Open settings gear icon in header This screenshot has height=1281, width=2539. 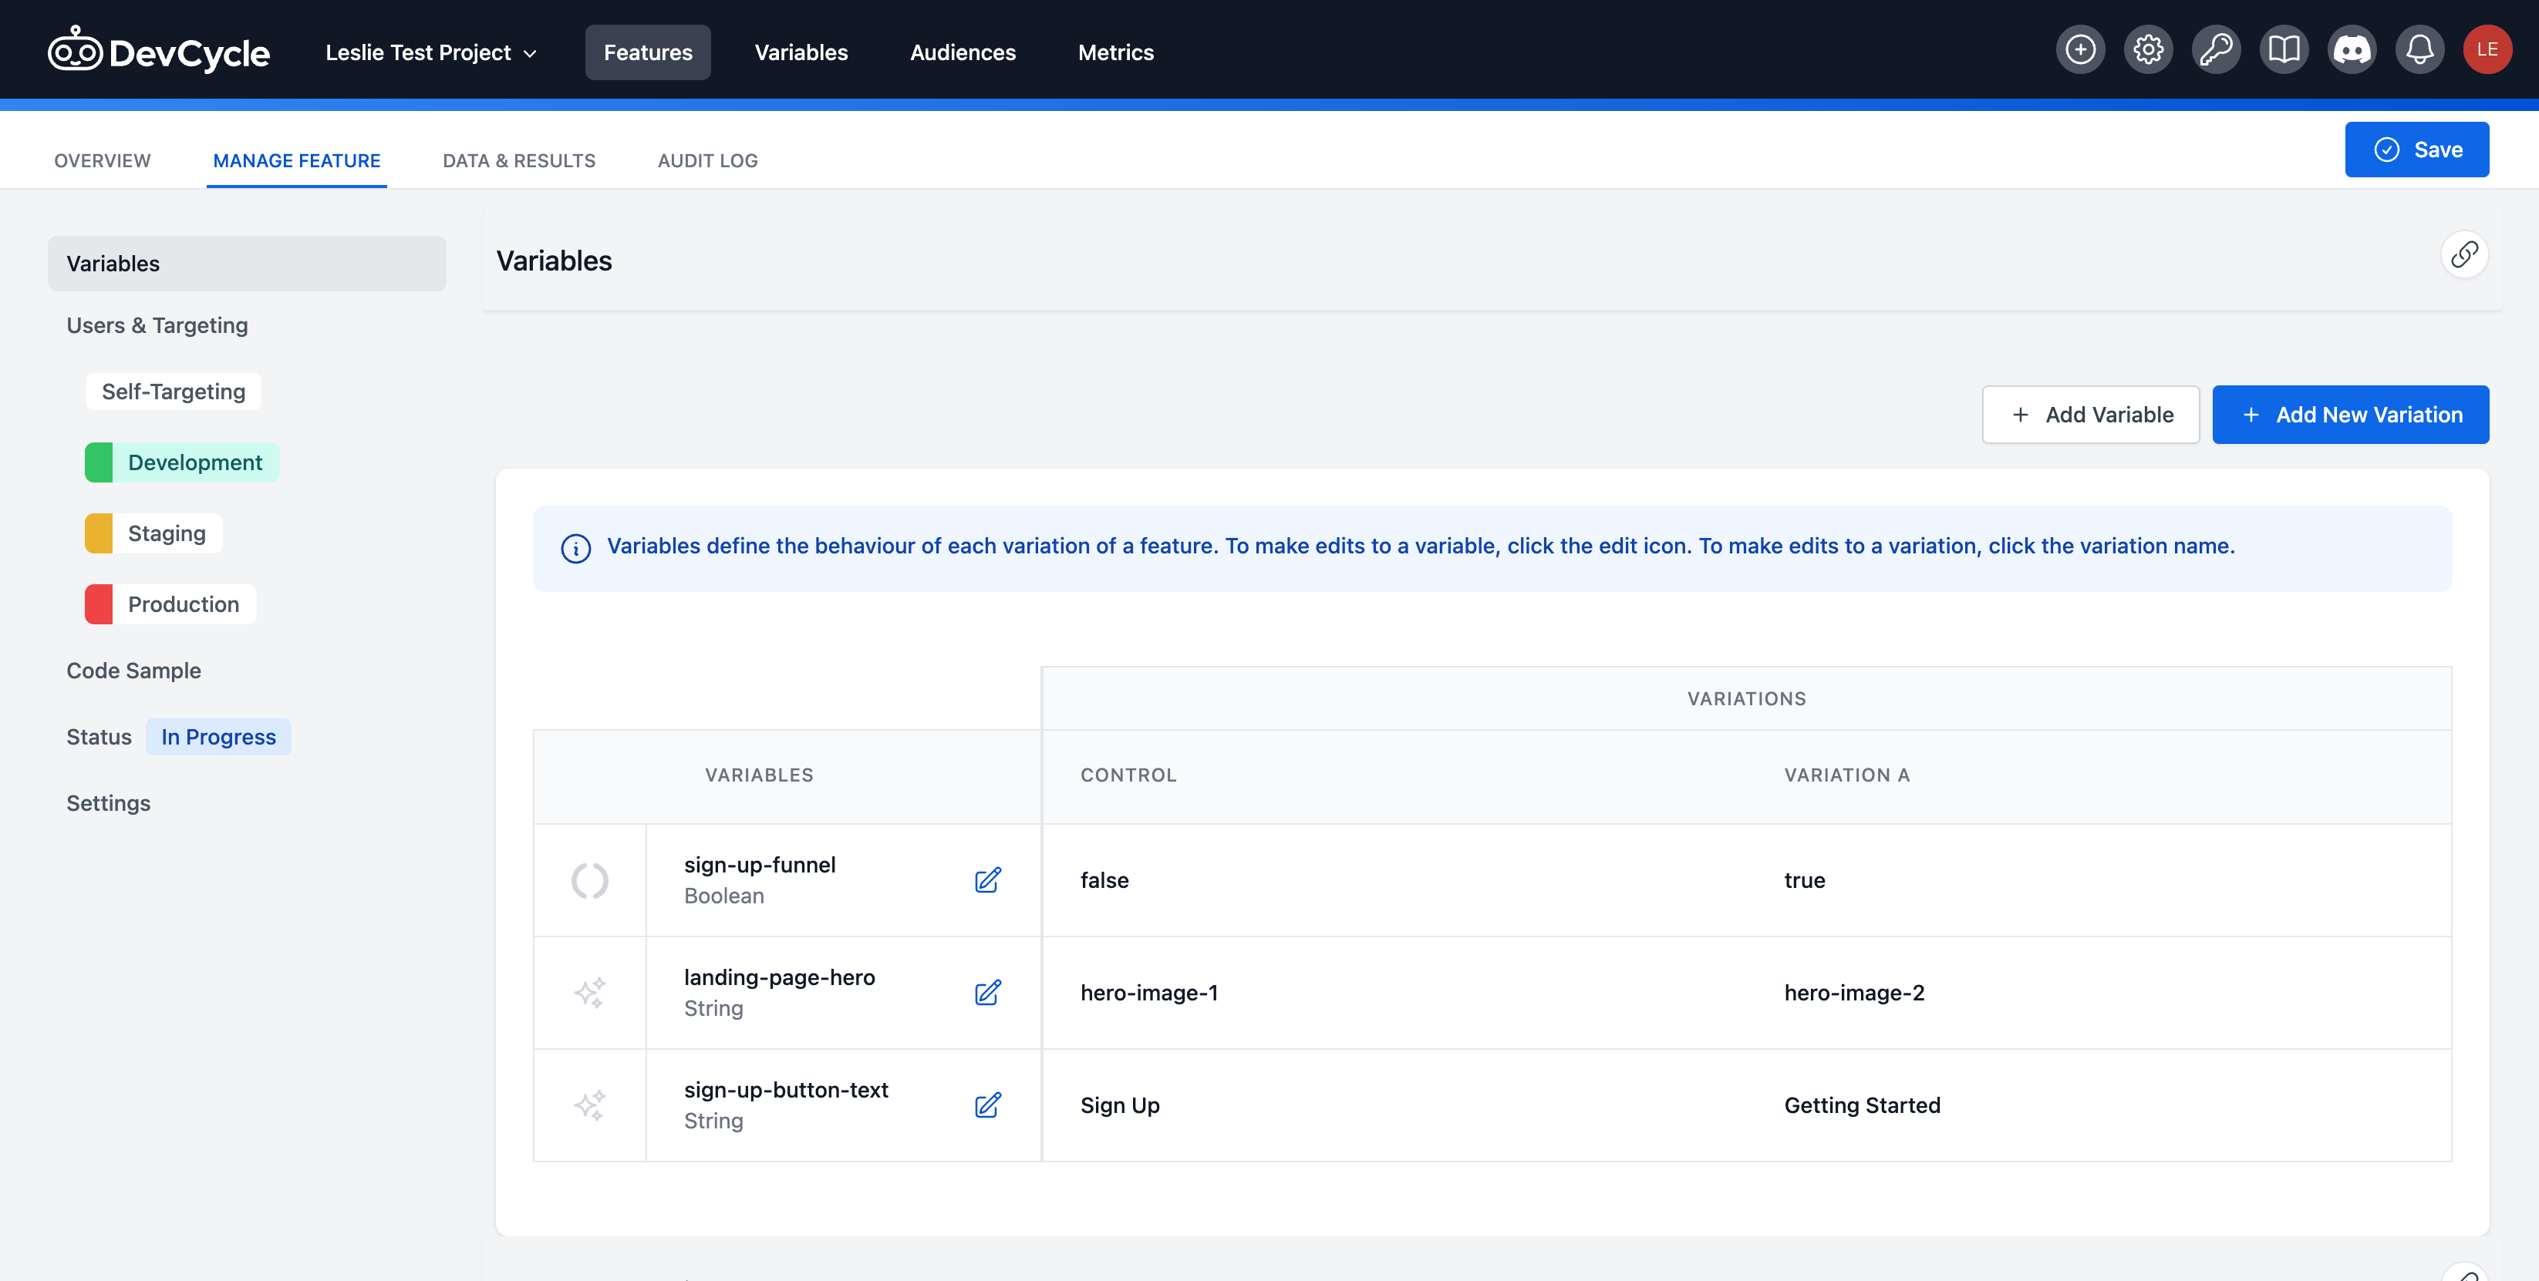[x=2148, y=50]
